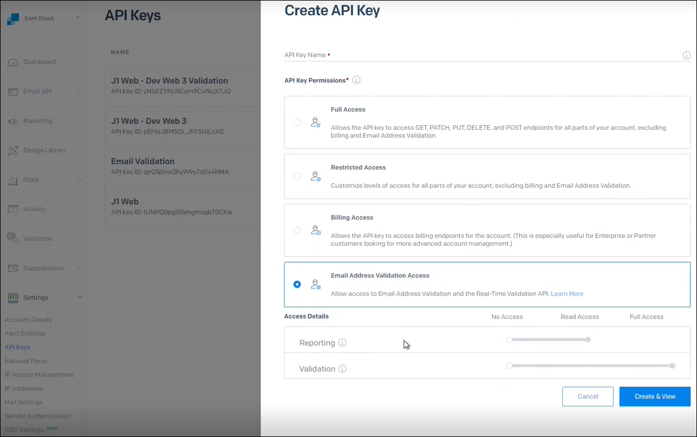
Task: Select the Full Access radio button
Action: click(297, 122)
